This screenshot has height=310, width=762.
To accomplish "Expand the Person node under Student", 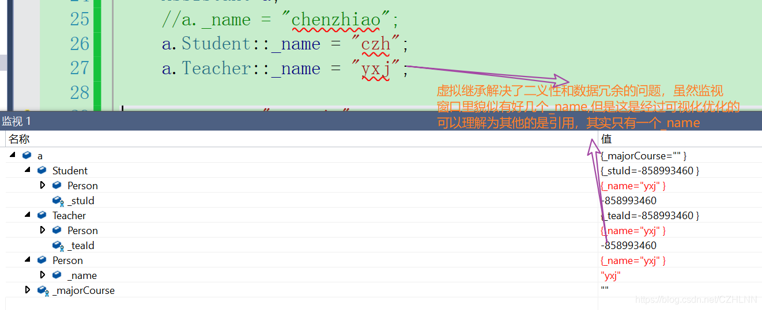I will [42, 185].
